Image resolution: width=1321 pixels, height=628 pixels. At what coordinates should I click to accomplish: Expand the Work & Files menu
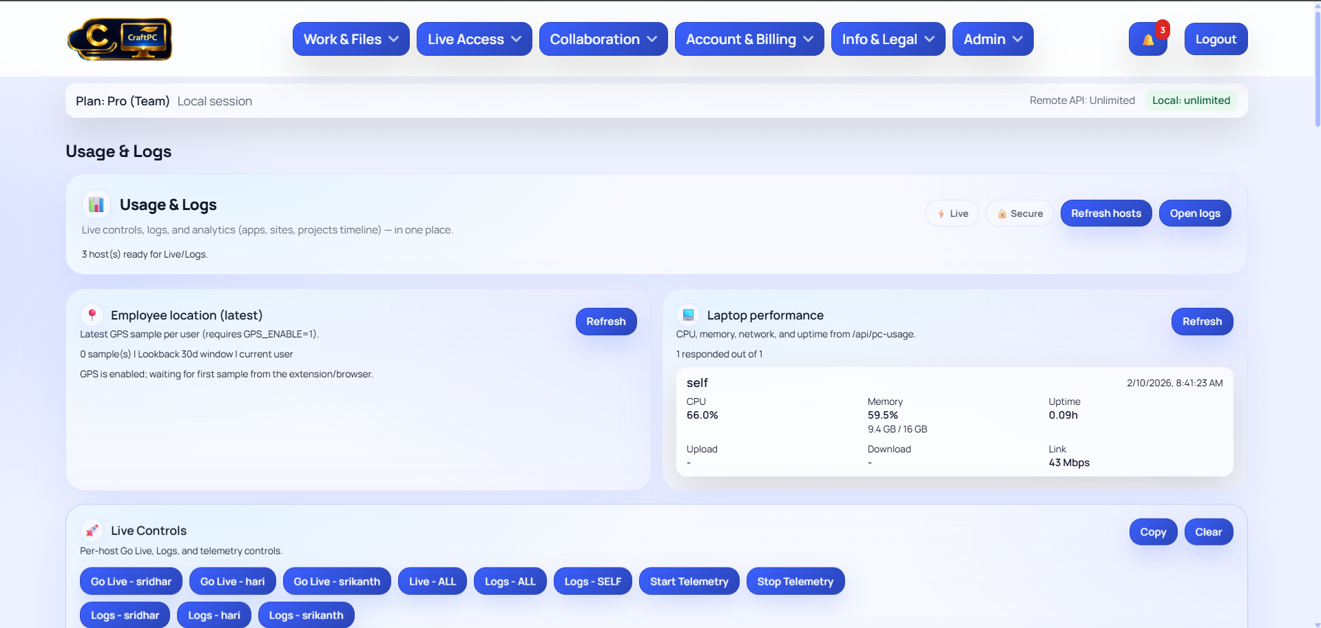[351, 39]
